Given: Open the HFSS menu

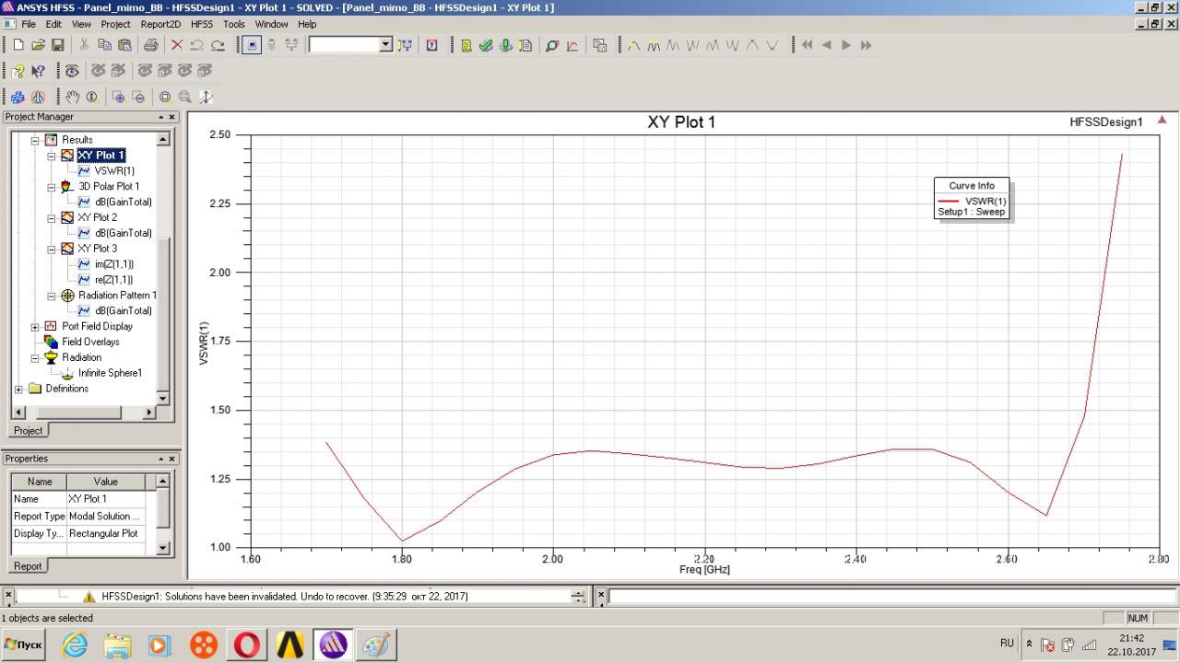Looking at the screenshot, I should pyautogui.click(x=200, y=24).
